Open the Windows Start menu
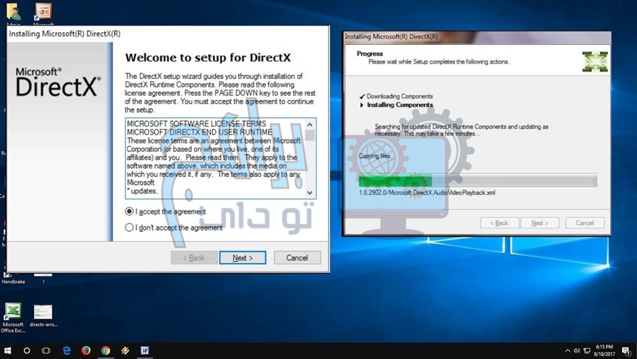The height and width of the screenshot is (359, 637). coord(8,350)
